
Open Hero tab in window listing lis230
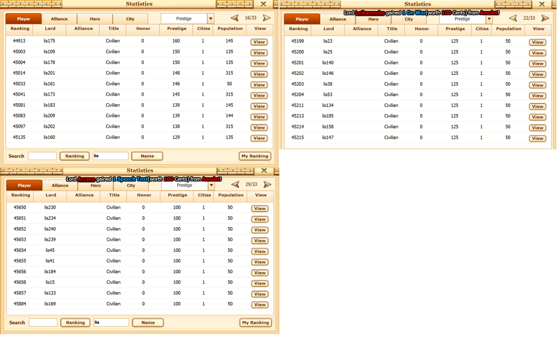(x=96, y=186)
